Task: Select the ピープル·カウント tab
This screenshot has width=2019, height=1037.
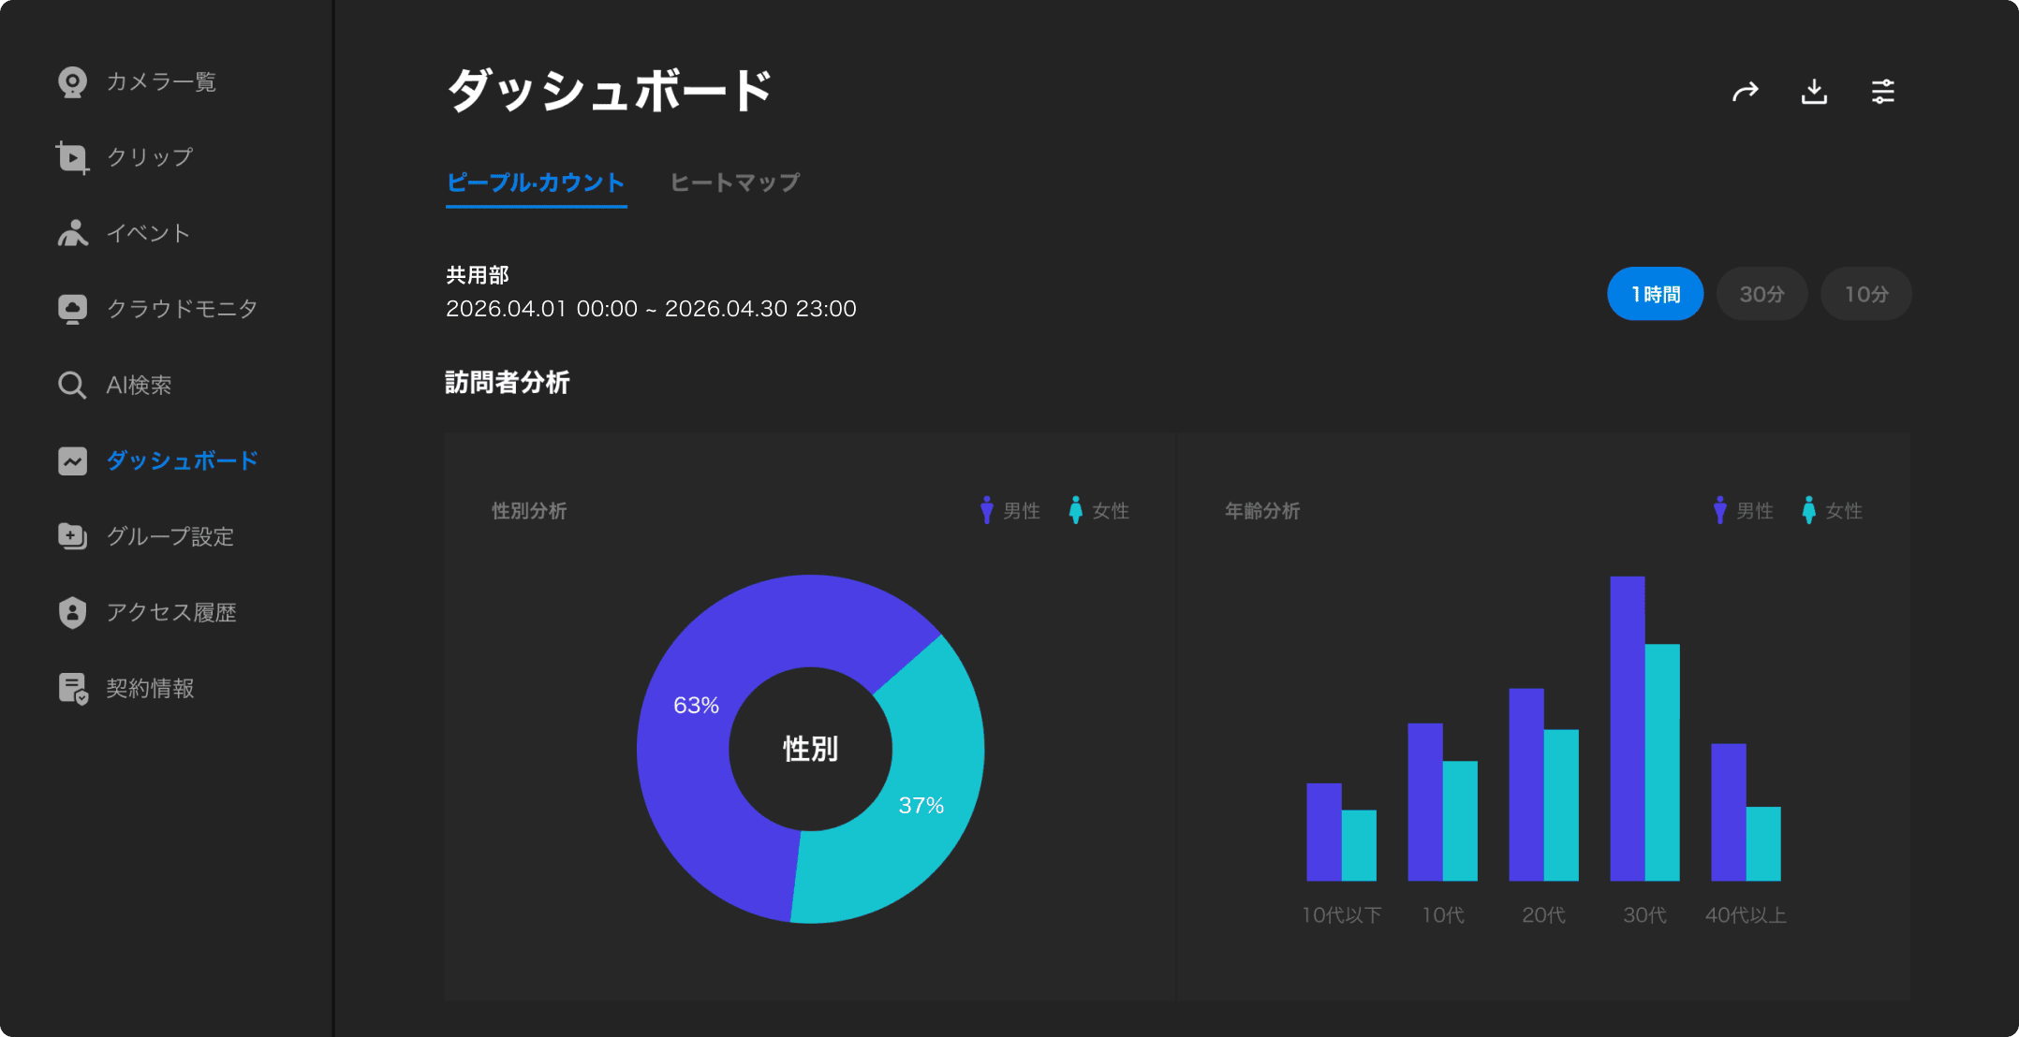Action: click(x=536, y=183)
